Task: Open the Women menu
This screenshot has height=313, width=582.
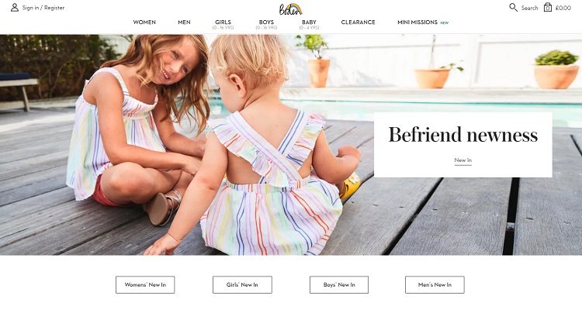Action: tap(144, 22)
